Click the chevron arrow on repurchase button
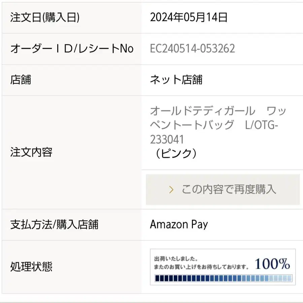The height and width of the screenshot is (303, 303). click(171, 190)
